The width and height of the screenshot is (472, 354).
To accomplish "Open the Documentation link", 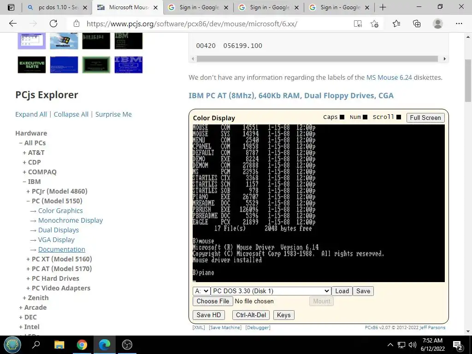I will click(61, 249).
